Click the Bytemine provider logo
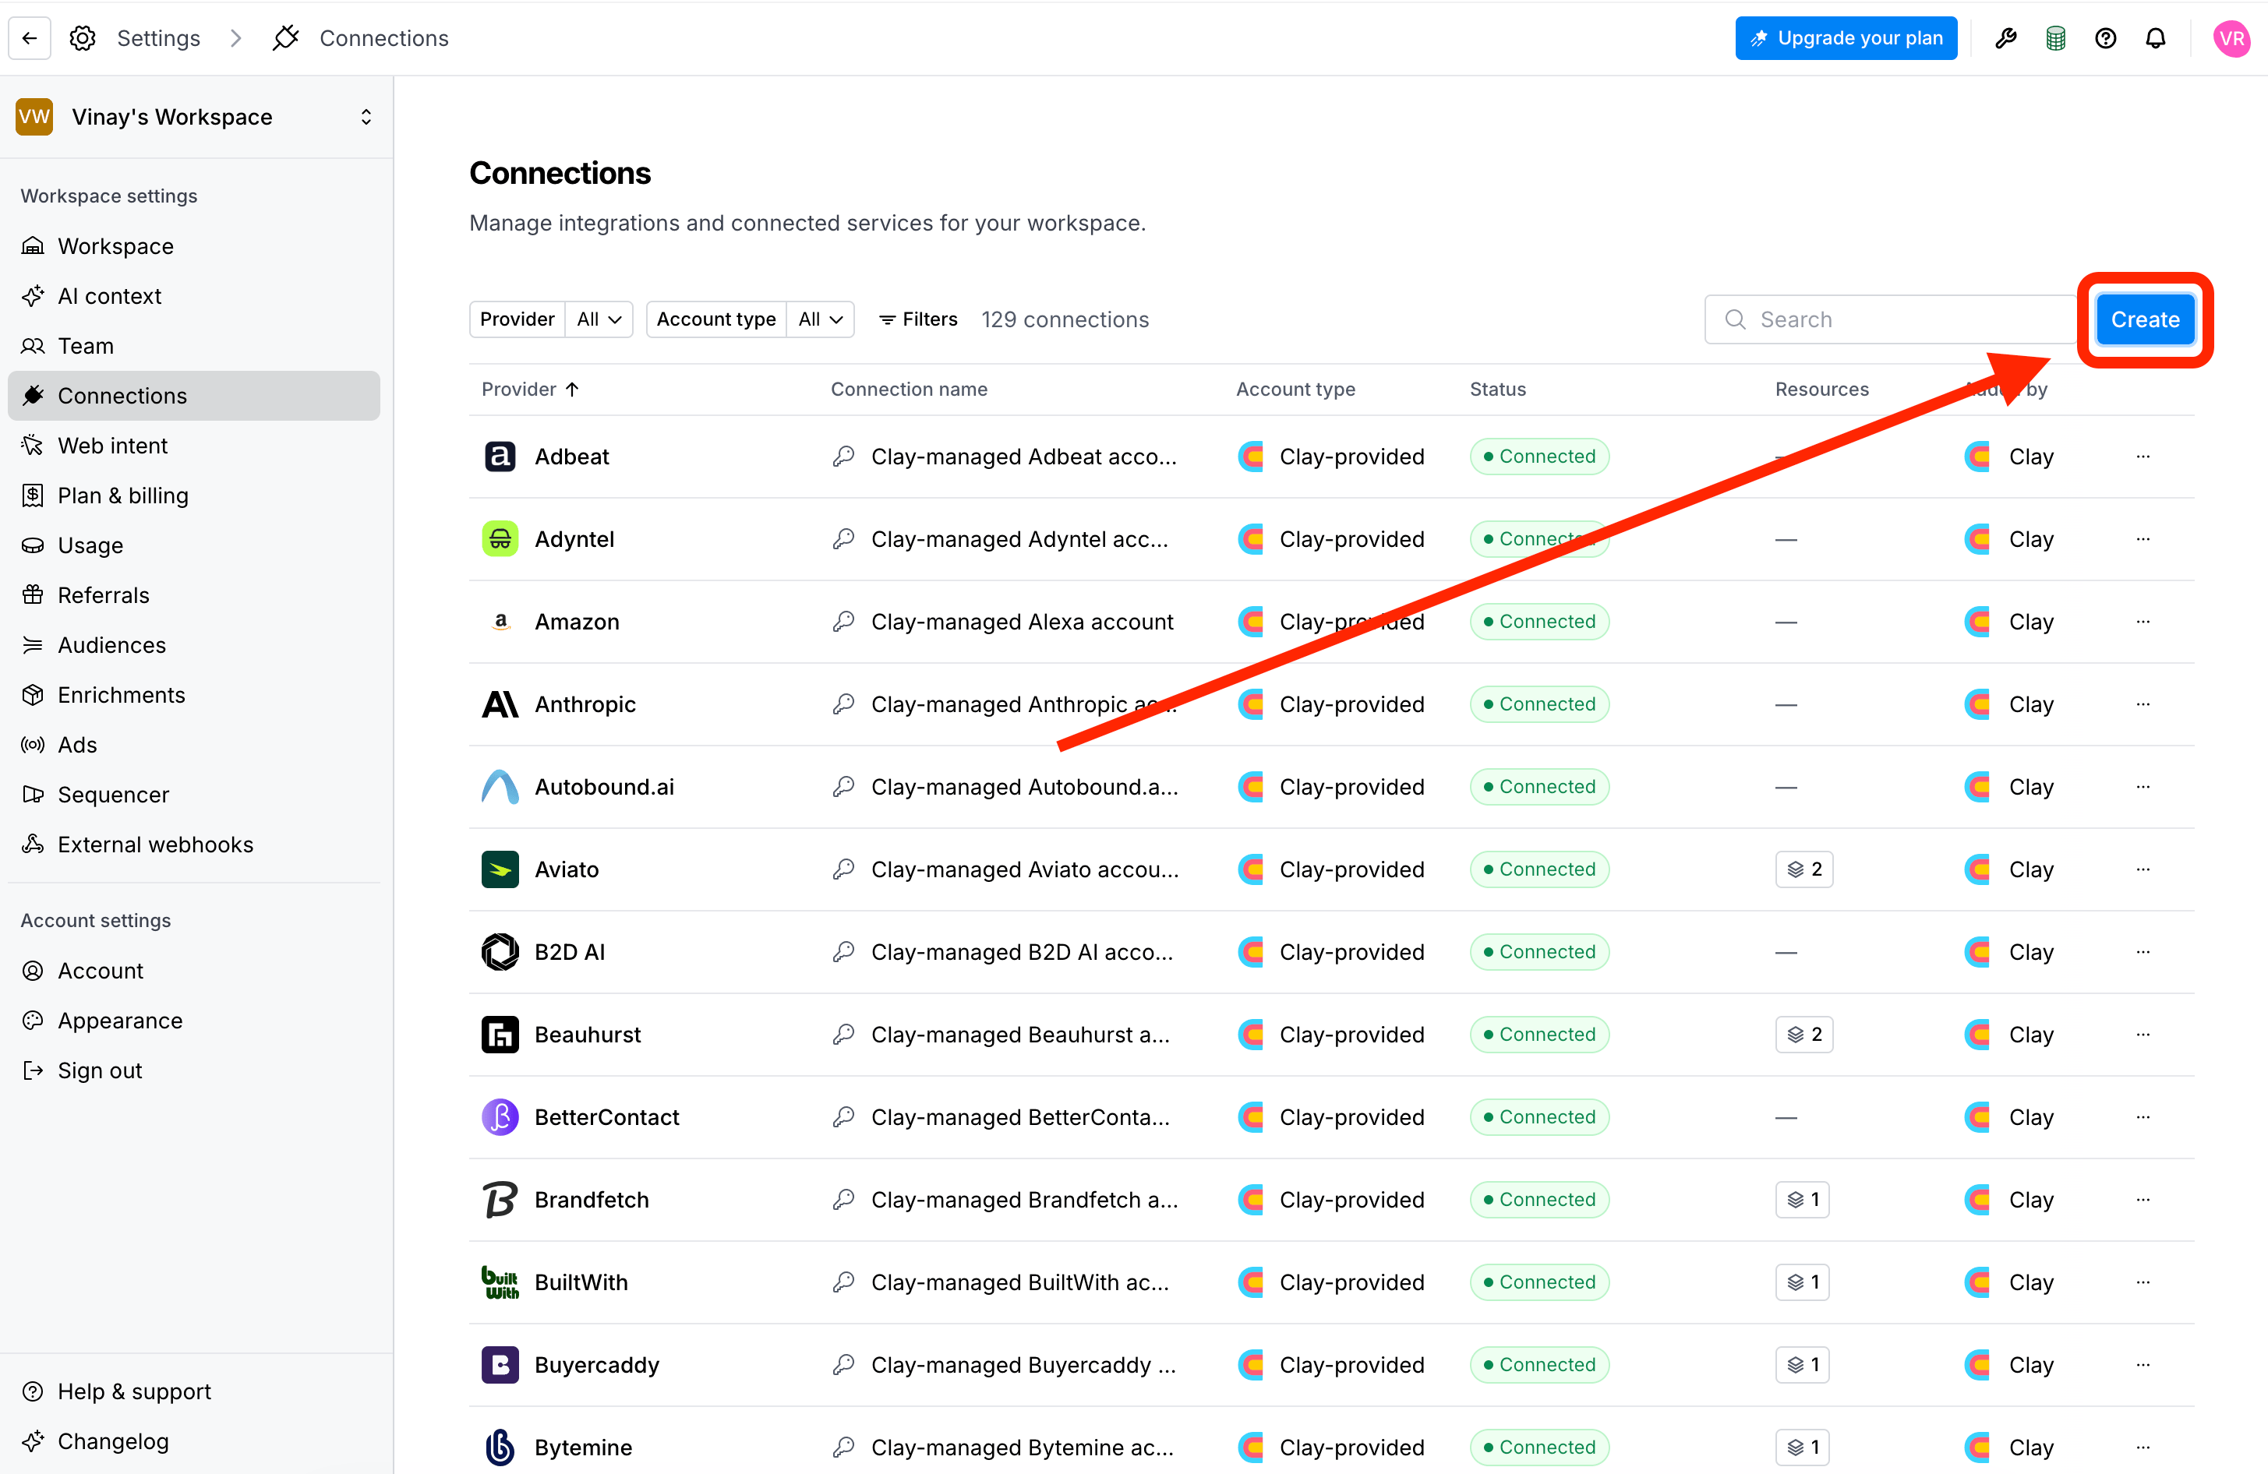The image size is (2268, 1474). click(x=500, y=1448)
